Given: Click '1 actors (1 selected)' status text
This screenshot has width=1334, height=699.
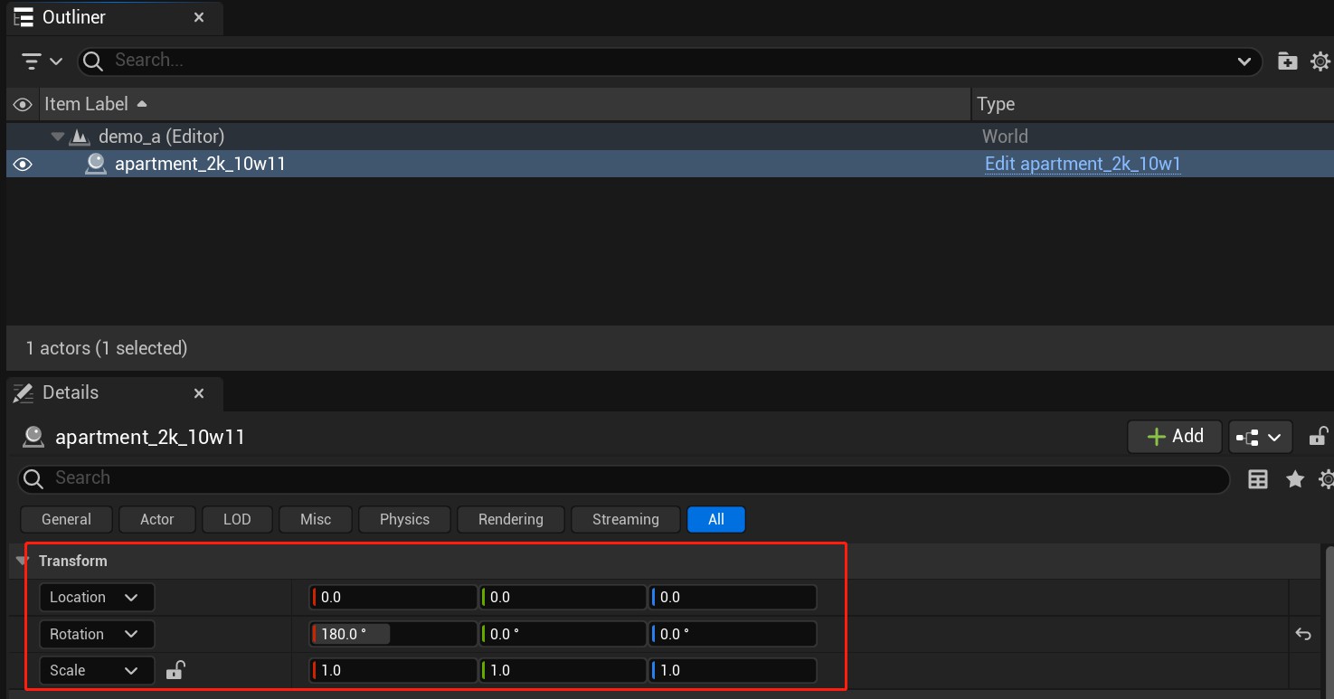Looking at the screenshot, I should (107, 348).
